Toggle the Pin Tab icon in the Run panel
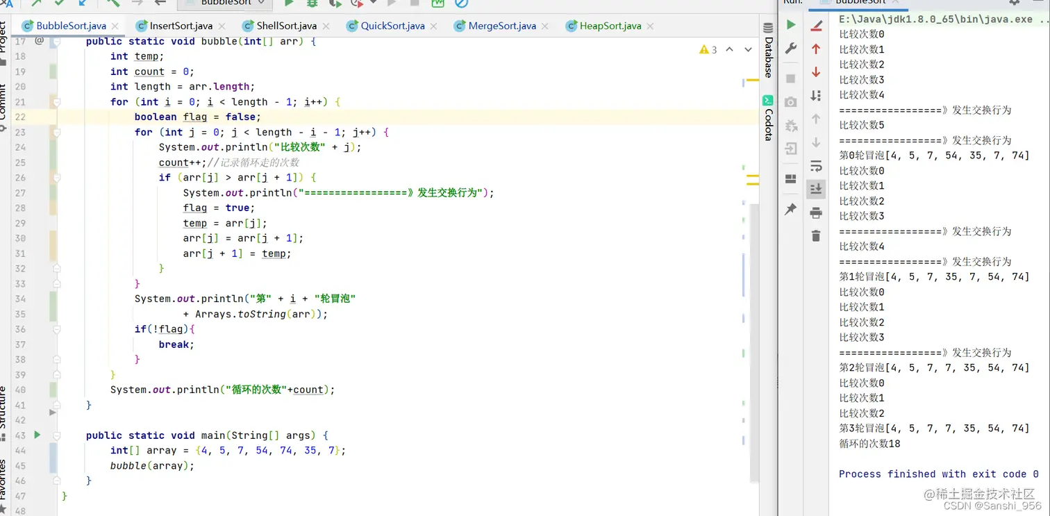The height and width of the screenshot is (516, 1050). pyautogui.click(x=790, y=209)
